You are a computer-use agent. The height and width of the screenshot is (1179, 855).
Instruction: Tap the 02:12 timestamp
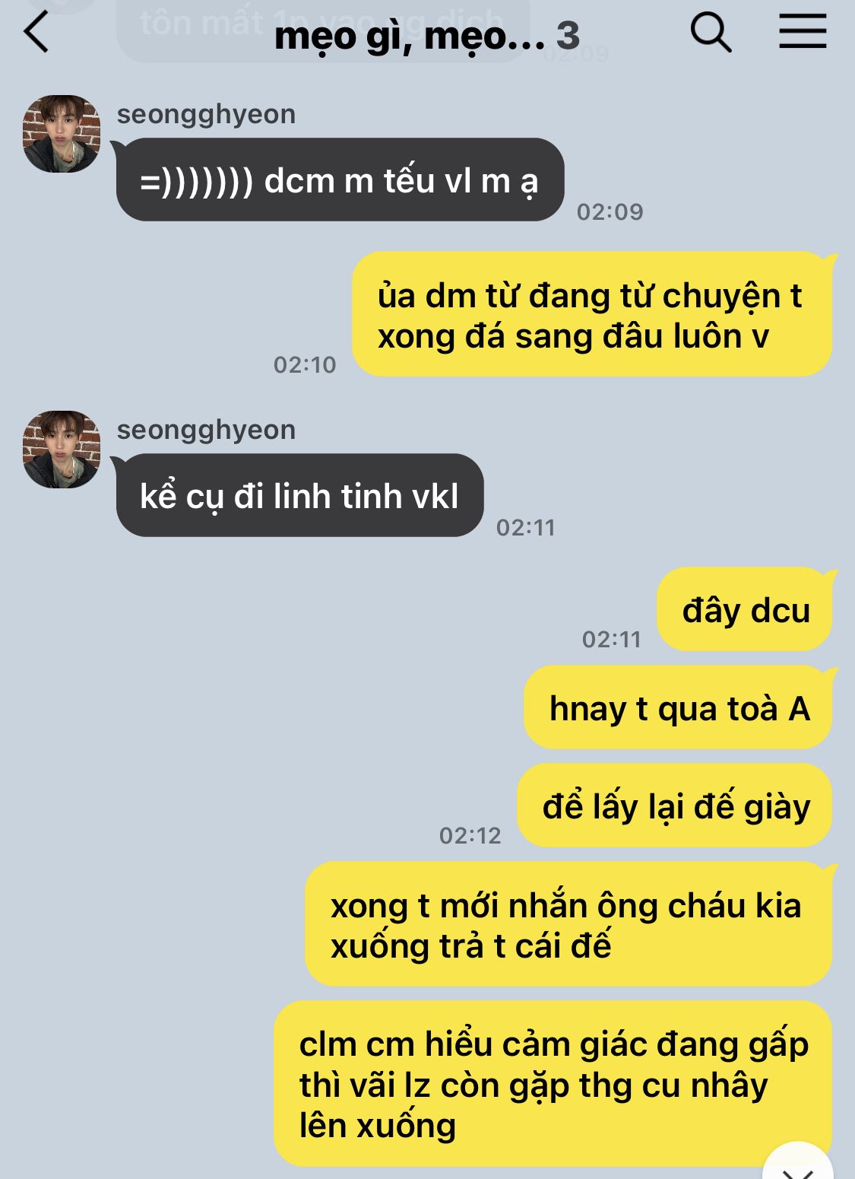point(470,835)
